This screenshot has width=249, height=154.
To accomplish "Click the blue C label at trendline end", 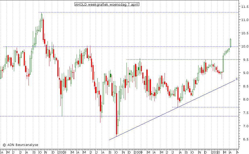I will pyautogui.click(x=237, y=79).
